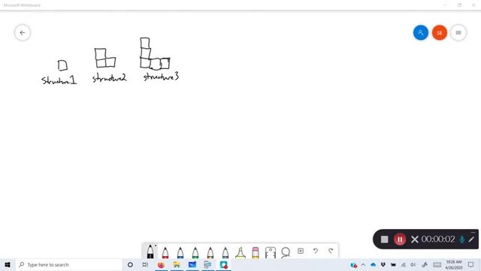Click the handwritten 'structure 1' label
Screen dimensions: 481x271
[59, 80]
